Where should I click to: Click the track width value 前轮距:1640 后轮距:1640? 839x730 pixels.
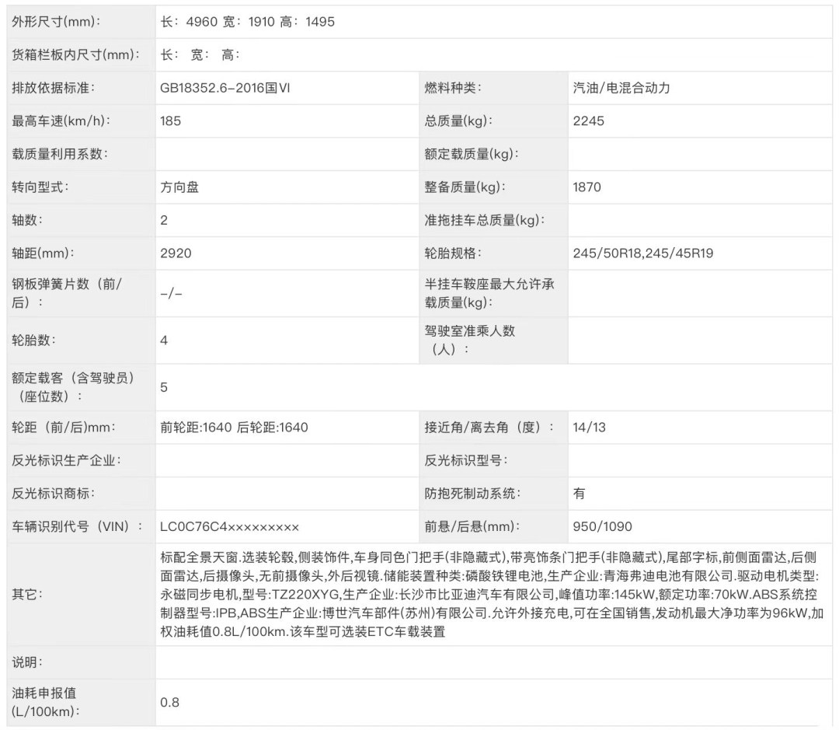(x=234, y=427)
